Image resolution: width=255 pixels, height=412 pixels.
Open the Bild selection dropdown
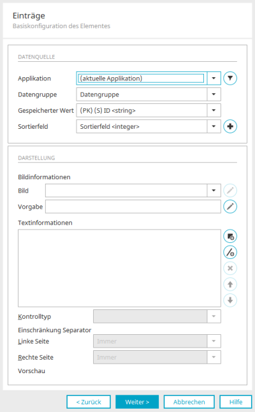coord(214,191)
